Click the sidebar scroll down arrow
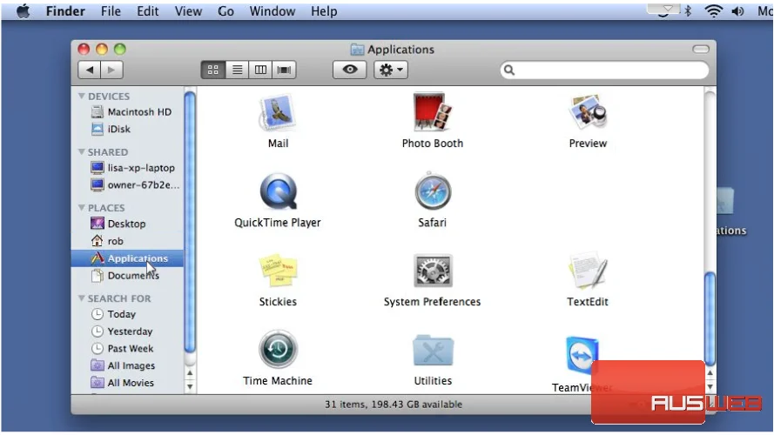The height and width of the screenshot is (435, 774). click(190, 386)
